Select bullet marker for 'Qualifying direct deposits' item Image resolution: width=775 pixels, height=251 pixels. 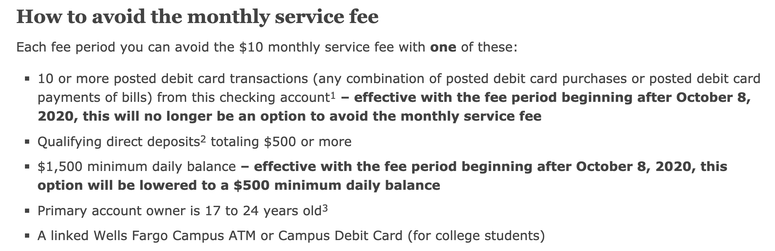(x=27, y=142)
